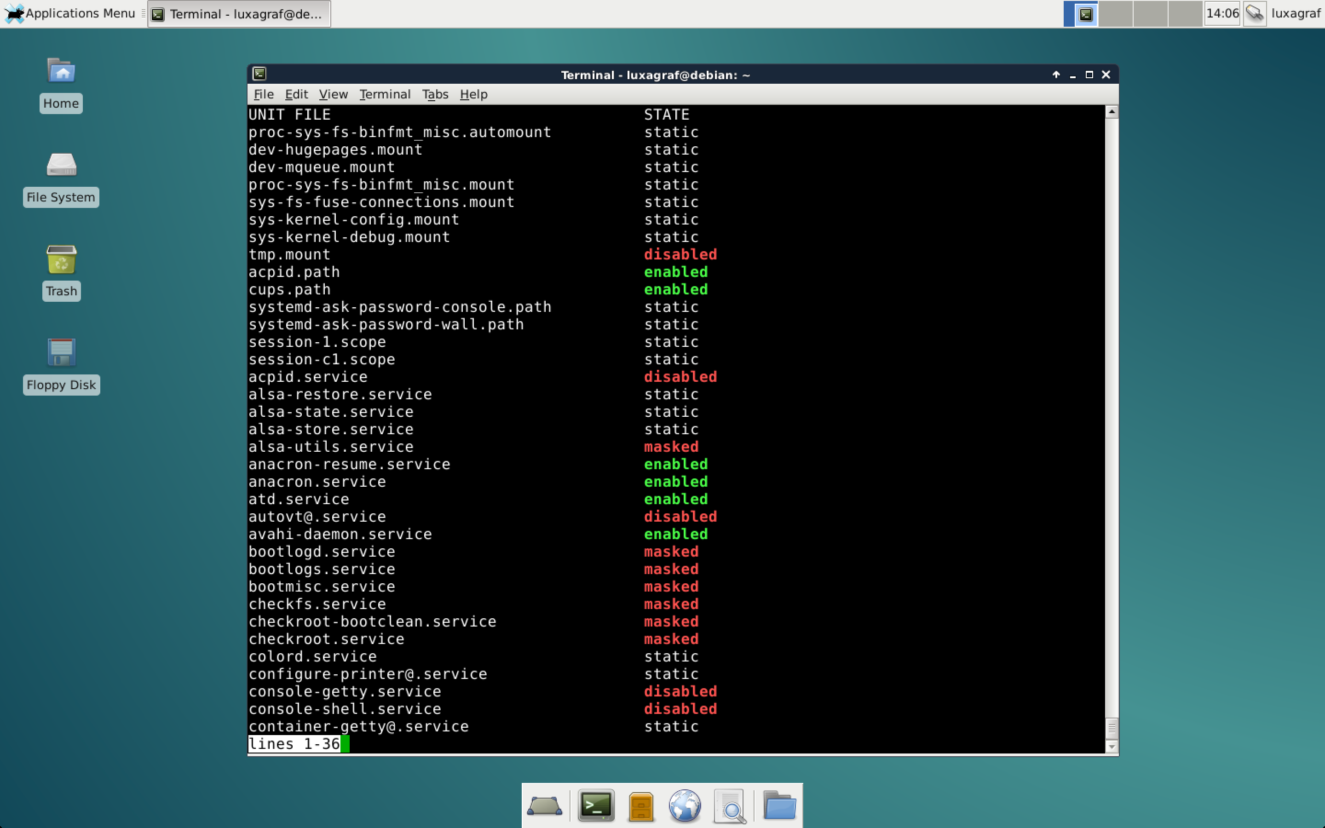Open a terminal from the bottom panel launcher

pyautogui.click(x=597, y=805)
